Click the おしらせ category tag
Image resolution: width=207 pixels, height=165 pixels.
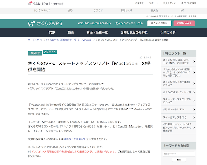click(x=35, y=53)
